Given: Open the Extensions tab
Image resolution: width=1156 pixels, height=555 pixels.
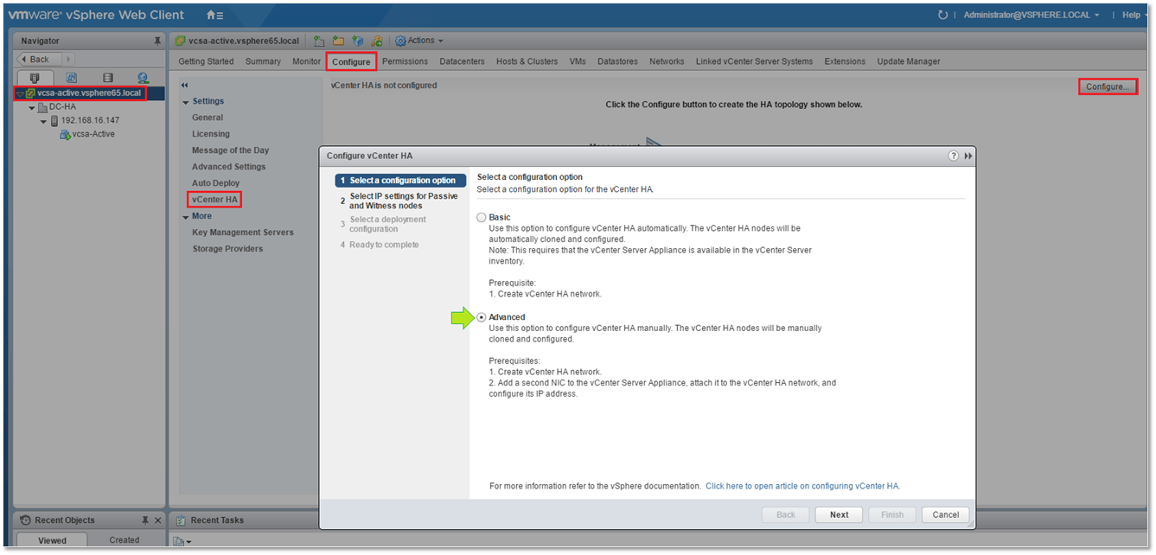Looking at the screenshot, I should coord(845,61).
